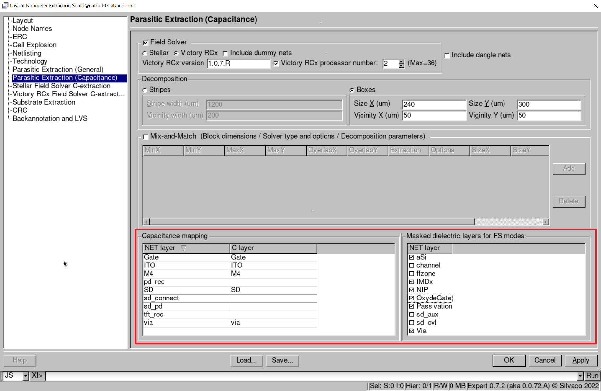This screenshot has height=391, width=601.
Task: Click the Load... button
Action: [246, 360]
